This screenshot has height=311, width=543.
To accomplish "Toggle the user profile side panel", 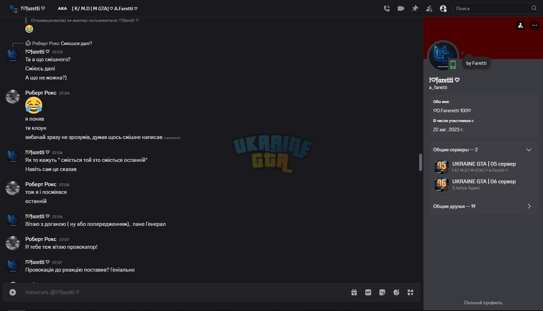I will coord(443,8).
